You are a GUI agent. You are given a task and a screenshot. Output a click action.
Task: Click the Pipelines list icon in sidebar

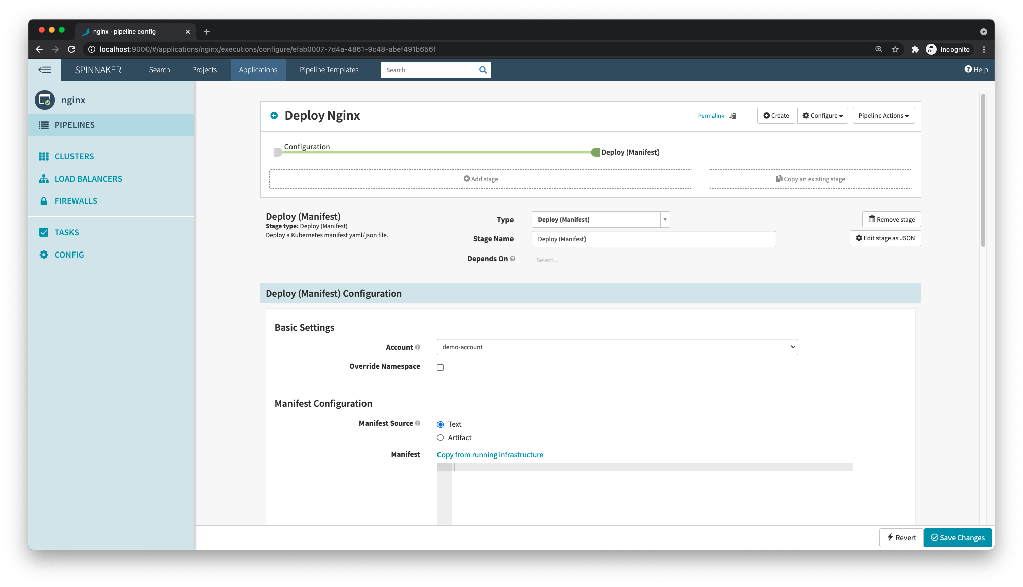(44, 125)
